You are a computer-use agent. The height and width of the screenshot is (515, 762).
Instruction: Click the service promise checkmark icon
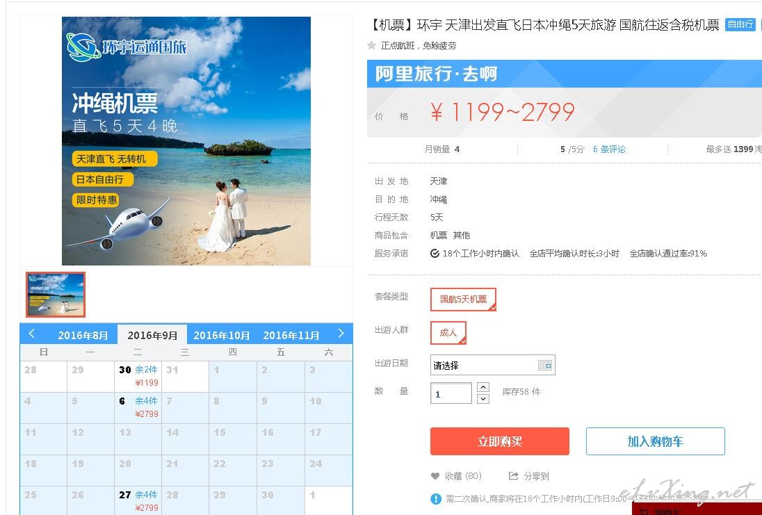point(435,253)
